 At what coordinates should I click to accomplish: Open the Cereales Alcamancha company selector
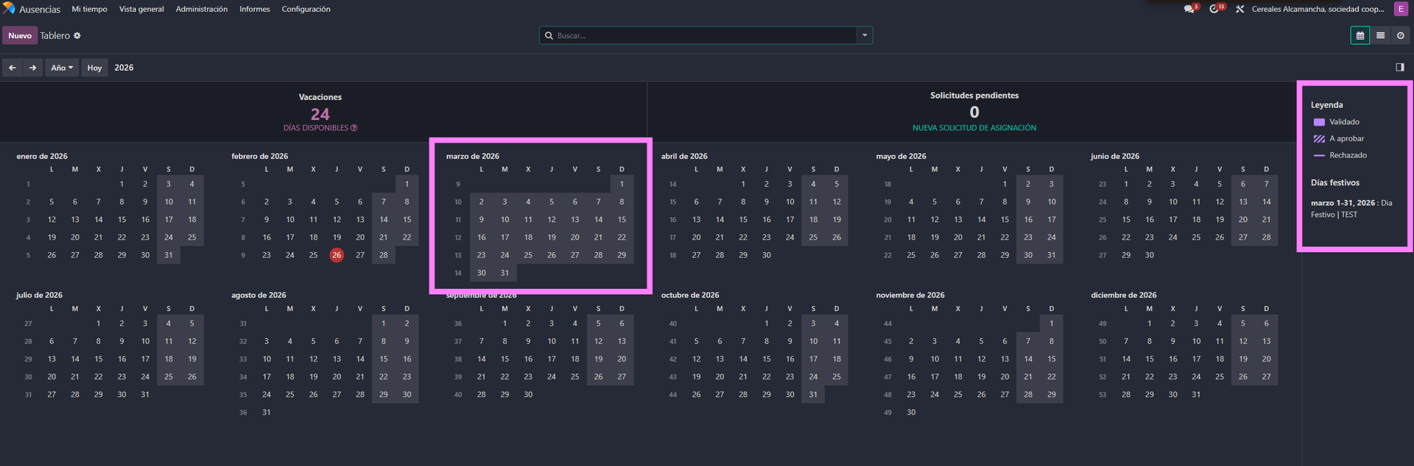tap(1318, 10)
